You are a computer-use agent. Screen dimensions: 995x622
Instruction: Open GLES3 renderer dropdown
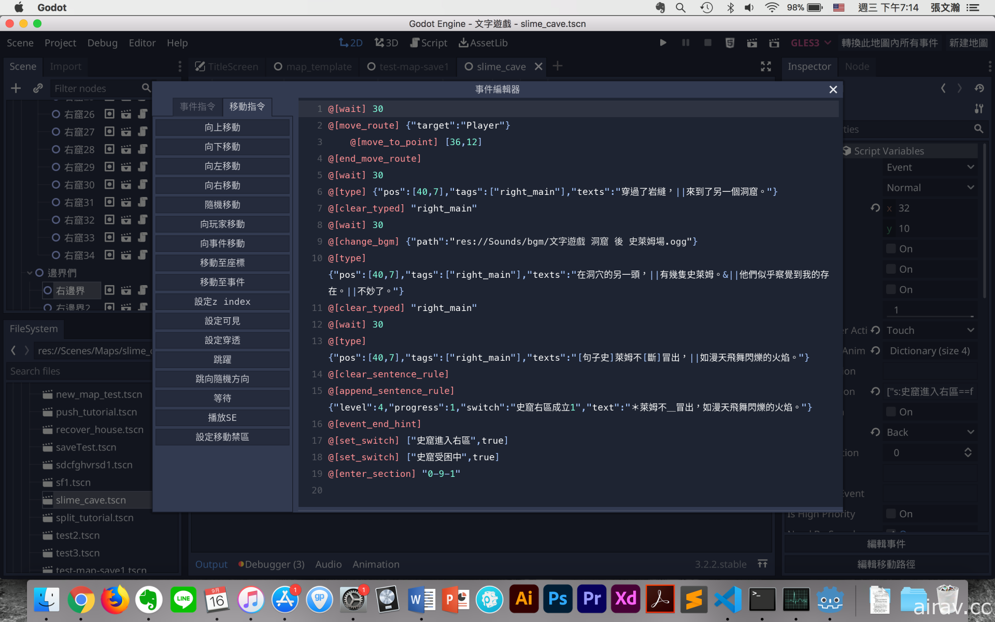pos(811,43)
